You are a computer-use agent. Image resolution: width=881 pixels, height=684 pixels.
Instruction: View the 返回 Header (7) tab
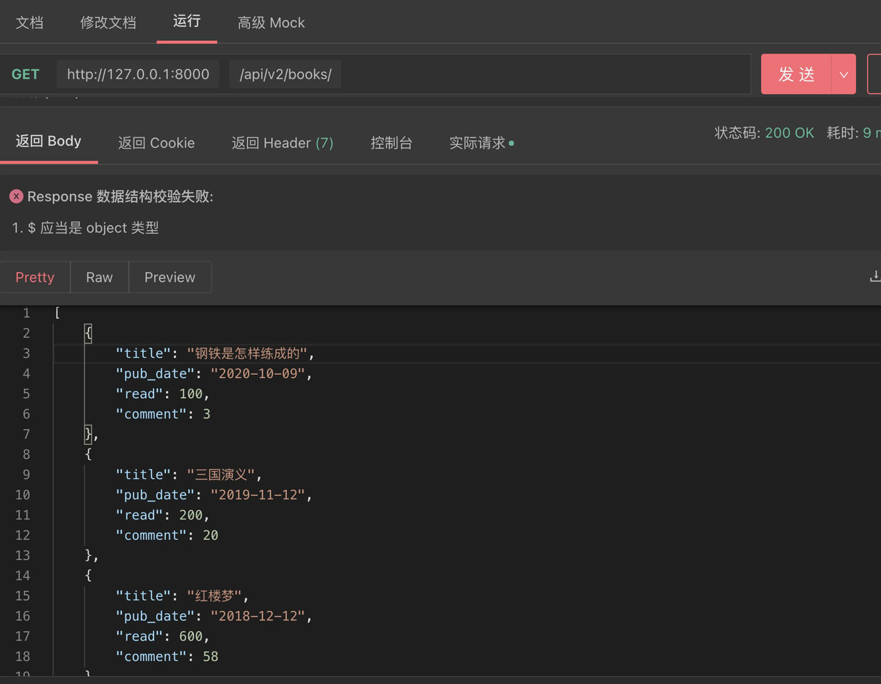(282, 143)
